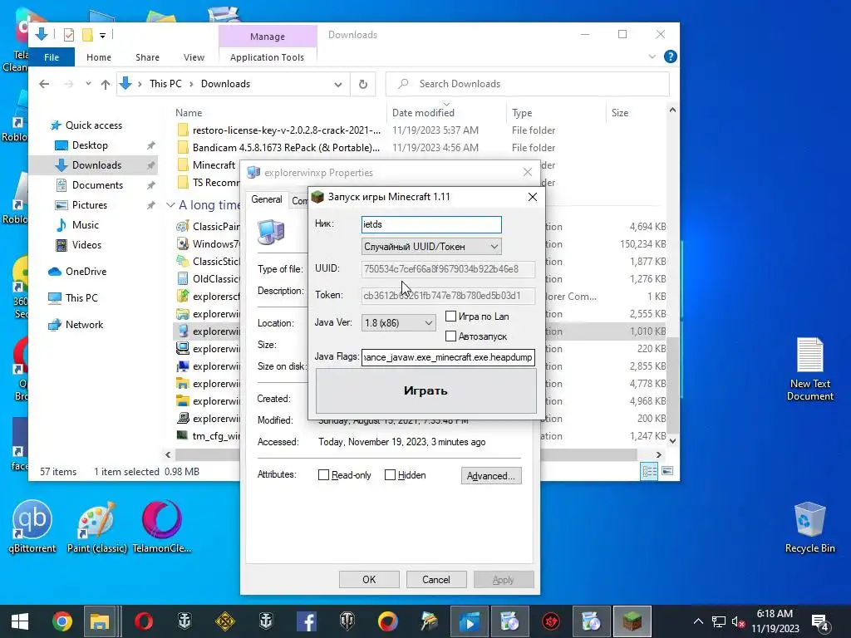The width and height of the screenshot is (851, 638).
Task: Expand the address bar history dropdown
Action: 338,84
